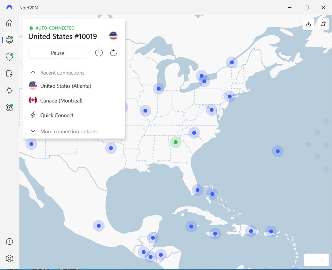Screen dimensions: 332x270
Task: Click the NordVPN logo in title bar
Action: tap(9, 8)
